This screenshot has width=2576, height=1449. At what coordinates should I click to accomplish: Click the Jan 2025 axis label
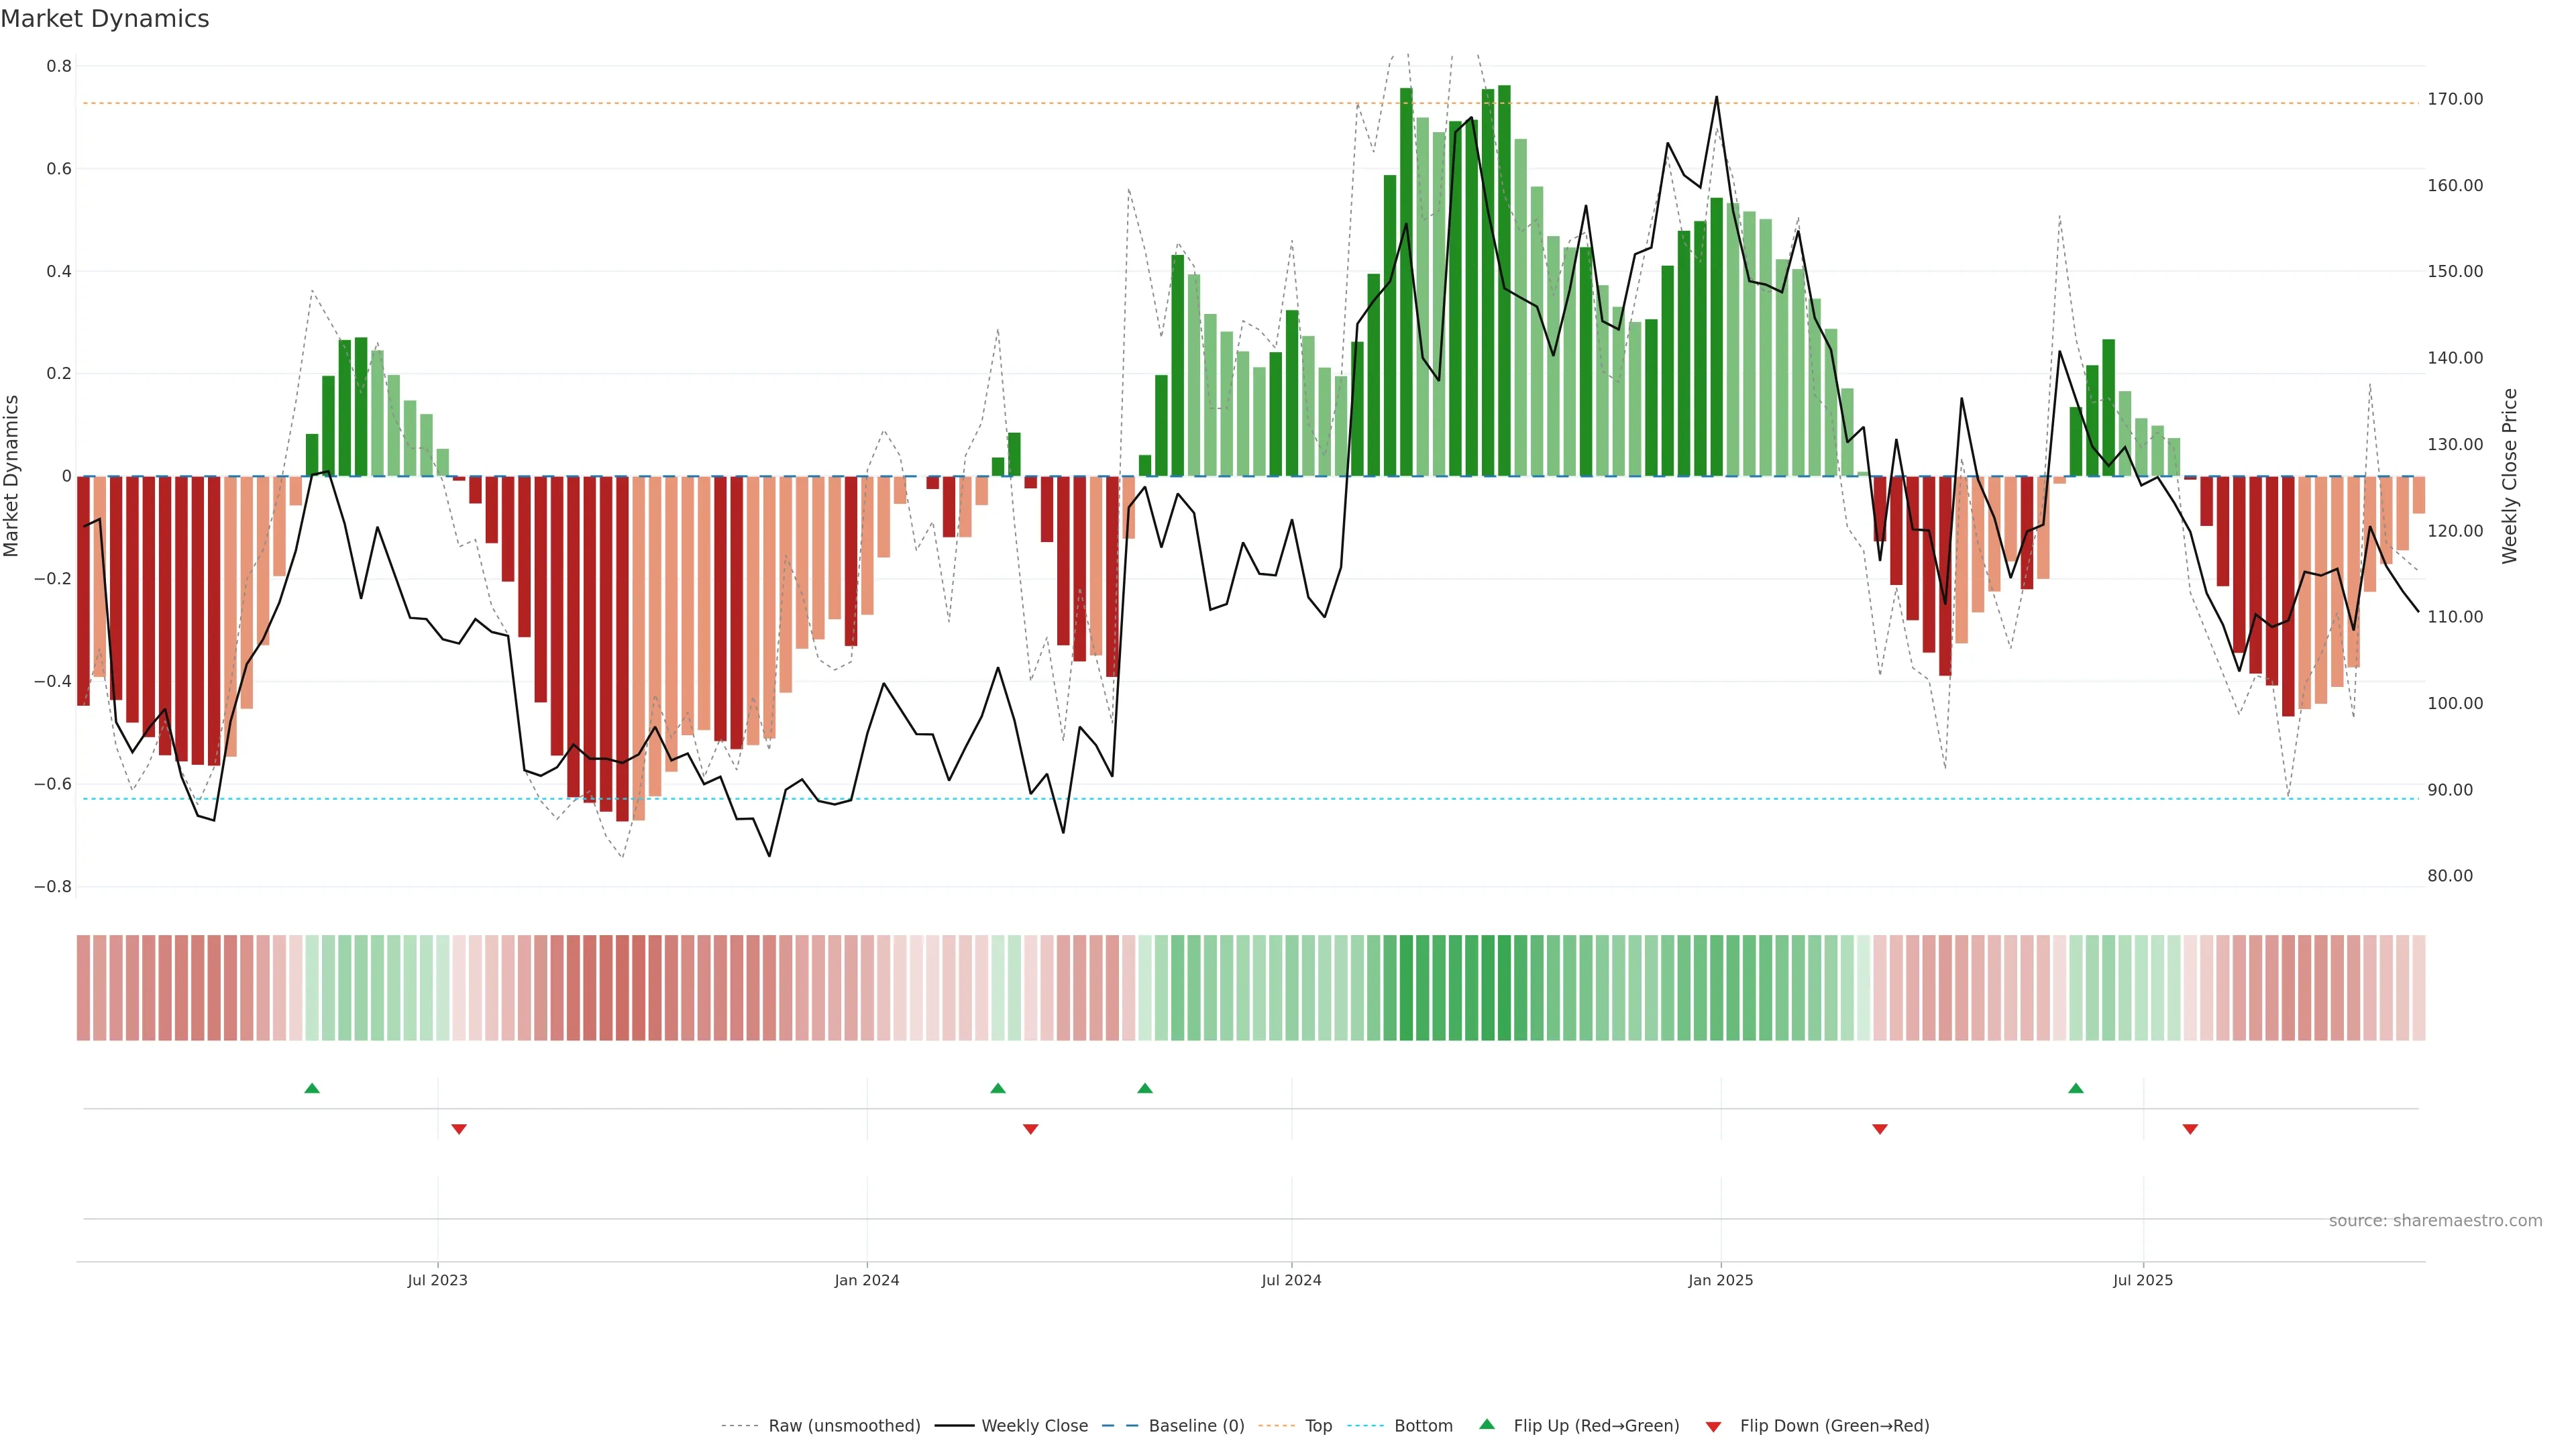[x=1720, y=1280]
